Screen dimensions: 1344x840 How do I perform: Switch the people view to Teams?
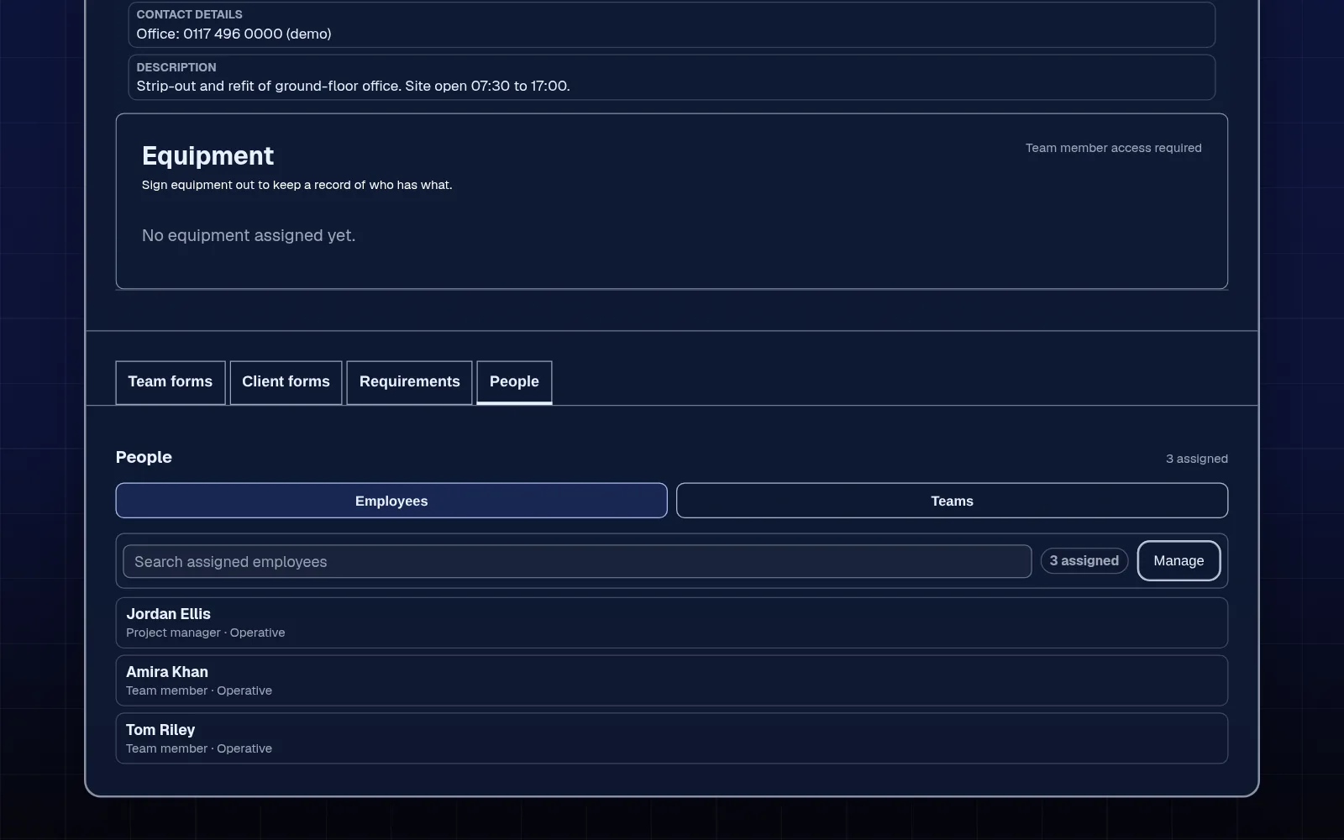click(x=952, y=501)
